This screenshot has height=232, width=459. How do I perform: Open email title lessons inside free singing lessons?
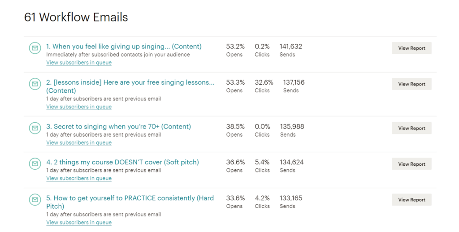point(130,86)
